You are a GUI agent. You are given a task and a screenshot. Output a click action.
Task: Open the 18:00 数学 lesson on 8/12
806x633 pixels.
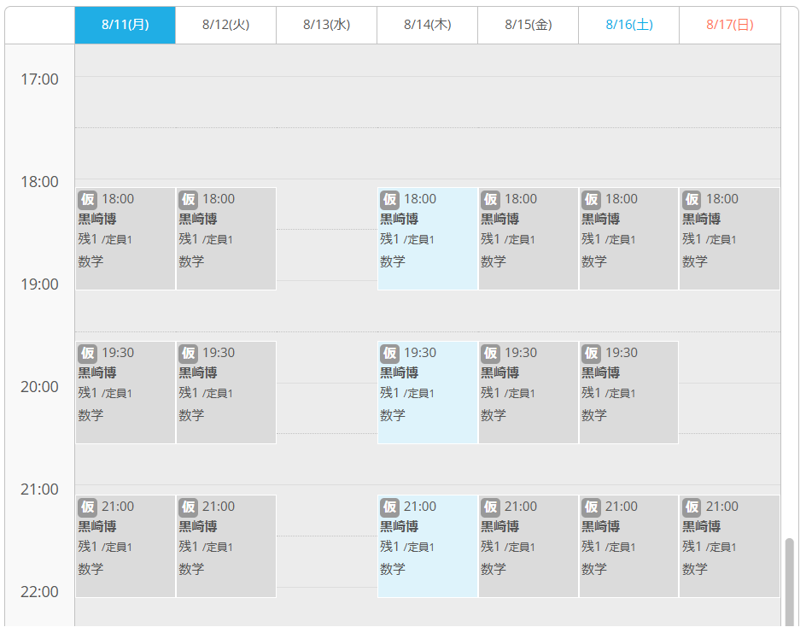tap(226, 238)
